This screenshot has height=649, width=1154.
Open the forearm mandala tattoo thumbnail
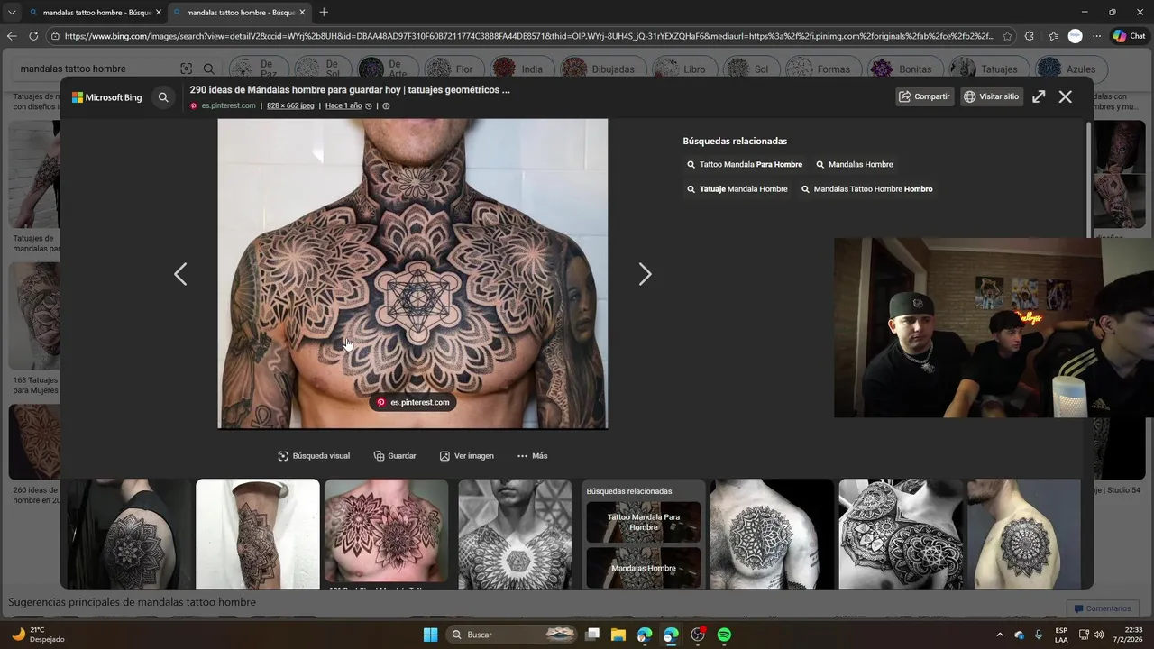pos(258,534)
